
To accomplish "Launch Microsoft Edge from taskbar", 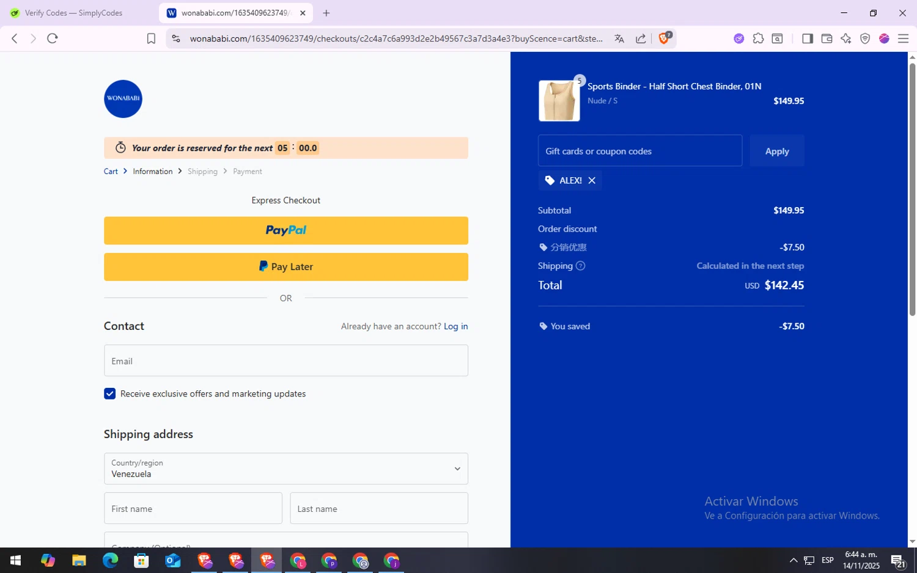I will tap(110, 560).
